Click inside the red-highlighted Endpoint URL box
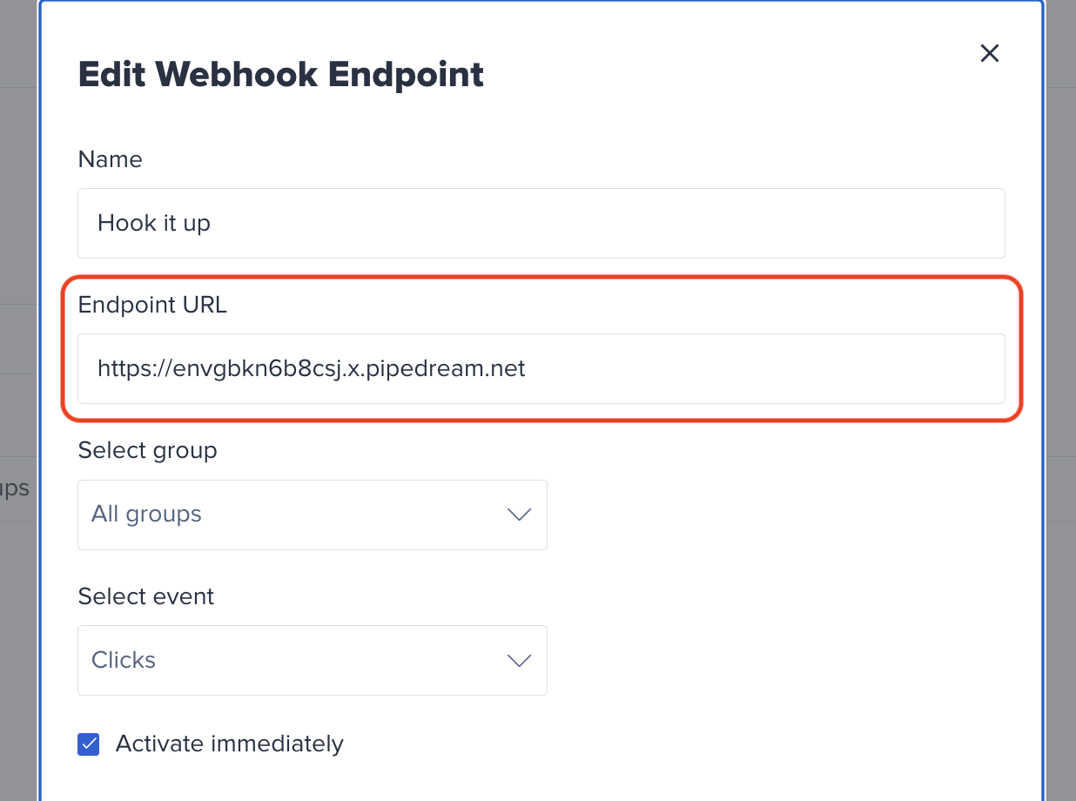The width and height of the screenshot is (1076, 801). 541,368
